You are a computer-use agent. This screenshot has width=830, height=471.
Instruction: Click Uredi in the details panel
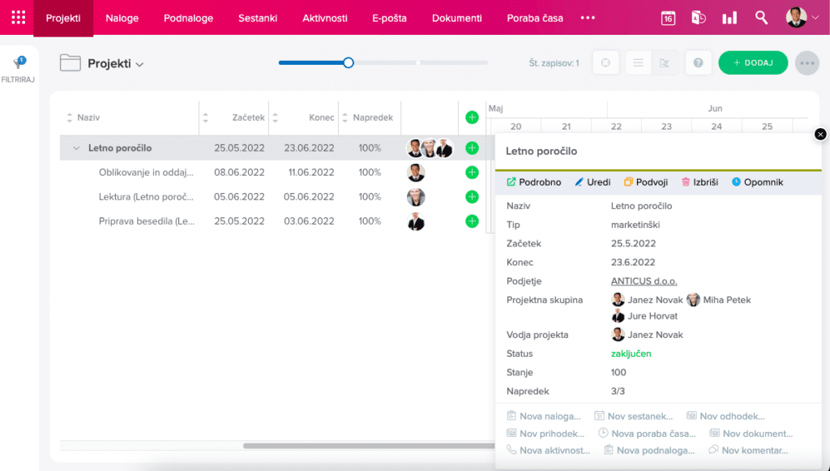[x=593, y=182]
